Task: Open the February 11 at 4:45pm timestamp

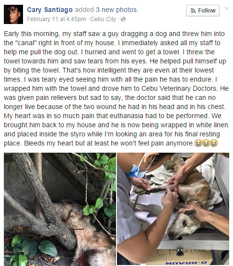Action: 56,19
